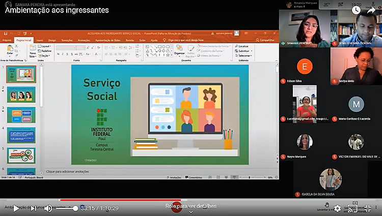The image size is (382, 216).
Task: Open the Preenchimento da Forma dropdown
Action: [214, 46]
